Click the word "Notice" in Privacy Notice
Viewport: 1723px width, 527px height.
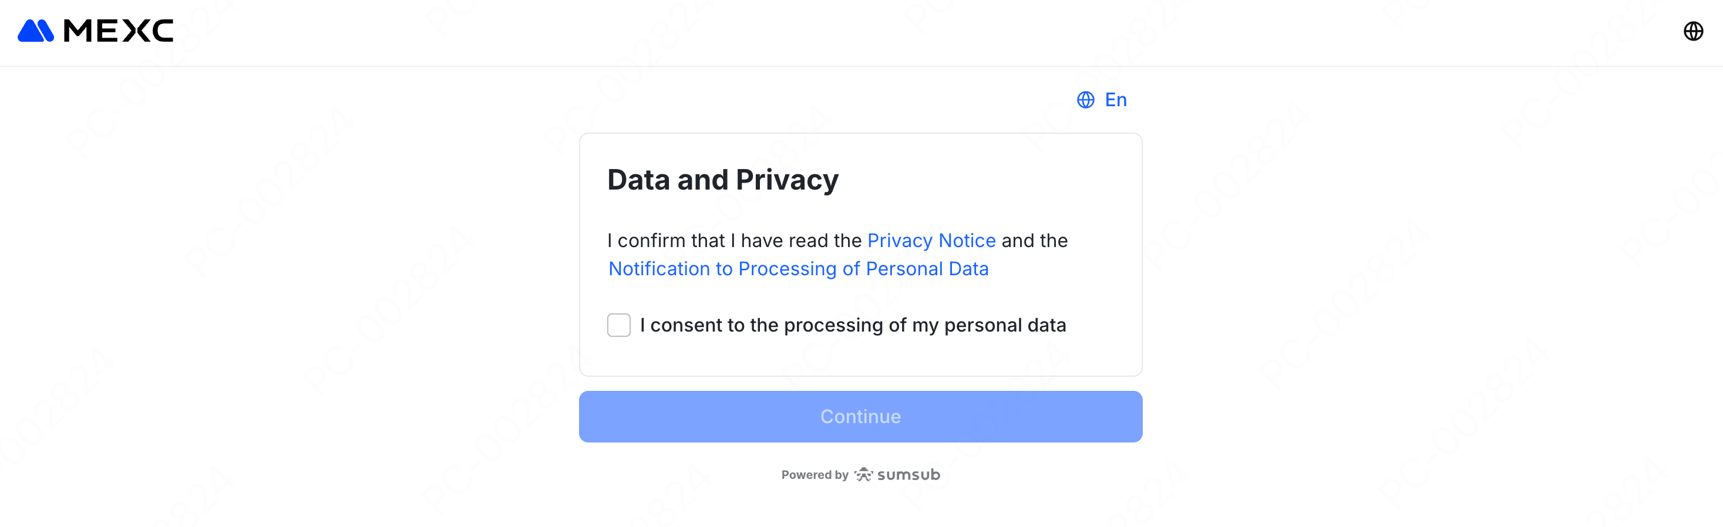coord(967,240)
